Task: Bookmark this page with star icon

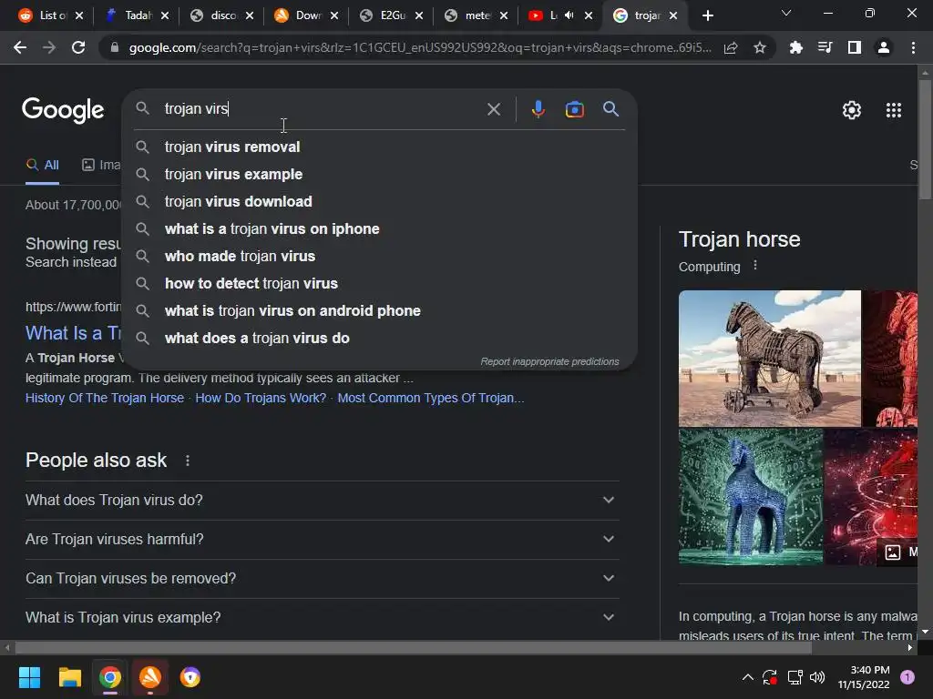Action: [x=759, y=47]
